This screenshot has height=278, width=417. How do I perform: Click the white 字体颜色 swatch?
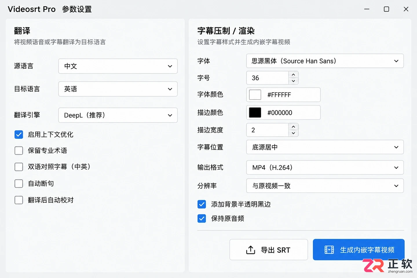tap(255, 95)
